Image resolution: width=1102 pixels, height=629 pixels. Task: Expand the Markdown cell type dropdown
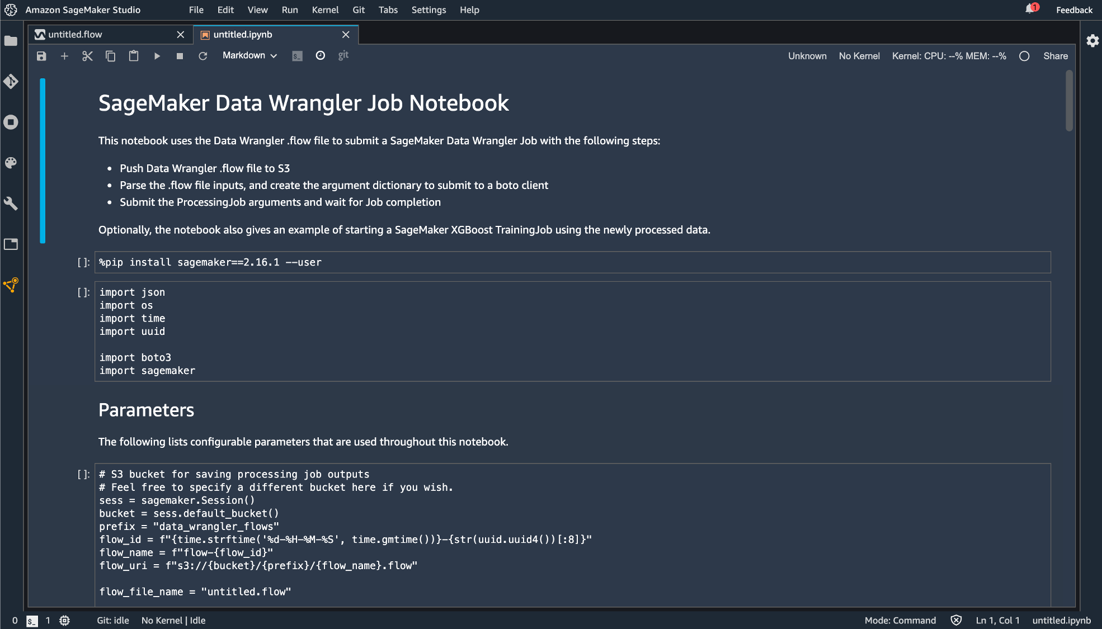(x=249, y=55)
